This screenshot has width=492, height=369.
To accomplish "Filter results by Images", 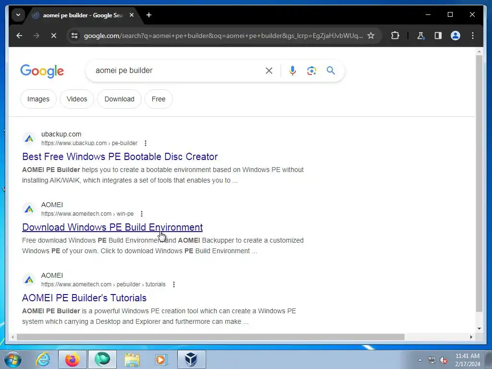I will [x=38, y=99].
